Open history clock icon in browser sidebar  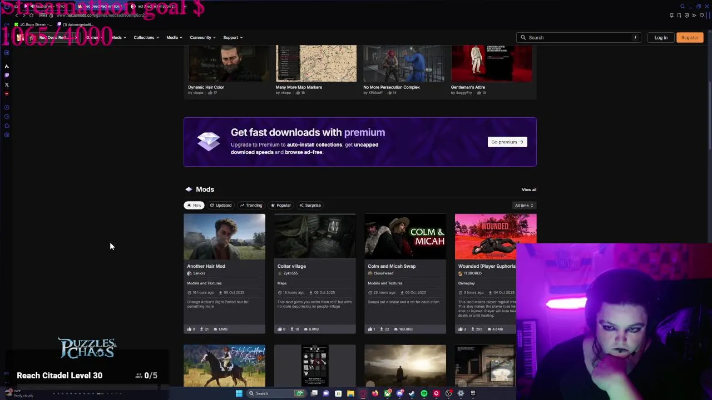pyautogui.click(x=7, y=116)
